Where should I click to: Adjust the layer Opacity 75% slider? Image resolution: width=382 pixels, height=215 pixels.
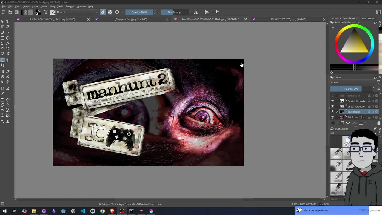click(351, 89)
